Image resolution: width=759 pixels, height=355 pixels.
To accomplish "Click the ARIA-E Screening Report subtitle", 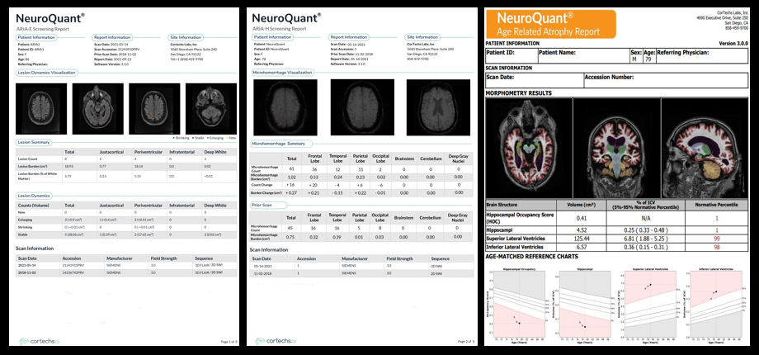I will (43, 29).
